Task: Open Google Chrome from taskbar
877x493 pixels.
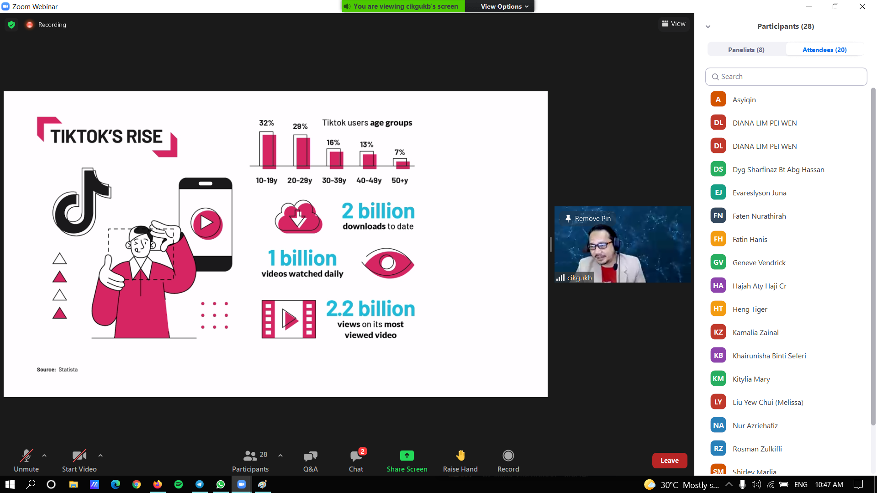Action: [136, 484]
